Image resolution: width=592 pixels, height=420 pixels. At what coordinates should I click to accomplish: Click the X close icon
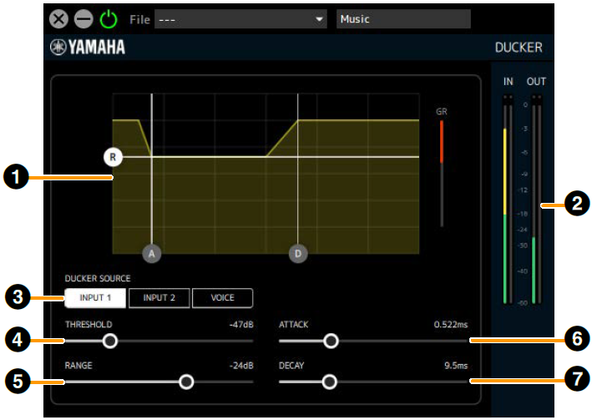(59, 18)
